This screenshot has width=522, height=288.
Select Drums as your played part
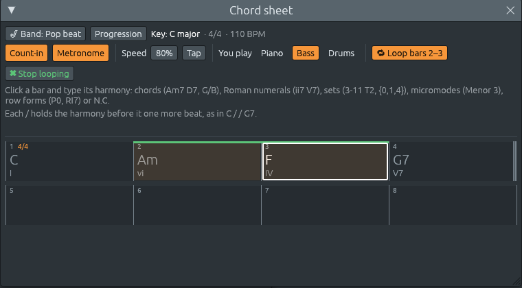[x=341, y=53]
